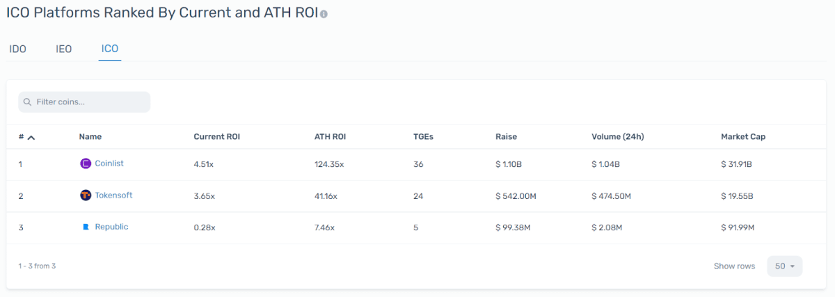Click Tokensoft's market cap $ 19.55B
The height and width of the screenshot is (297, 835).
point(737,196)
